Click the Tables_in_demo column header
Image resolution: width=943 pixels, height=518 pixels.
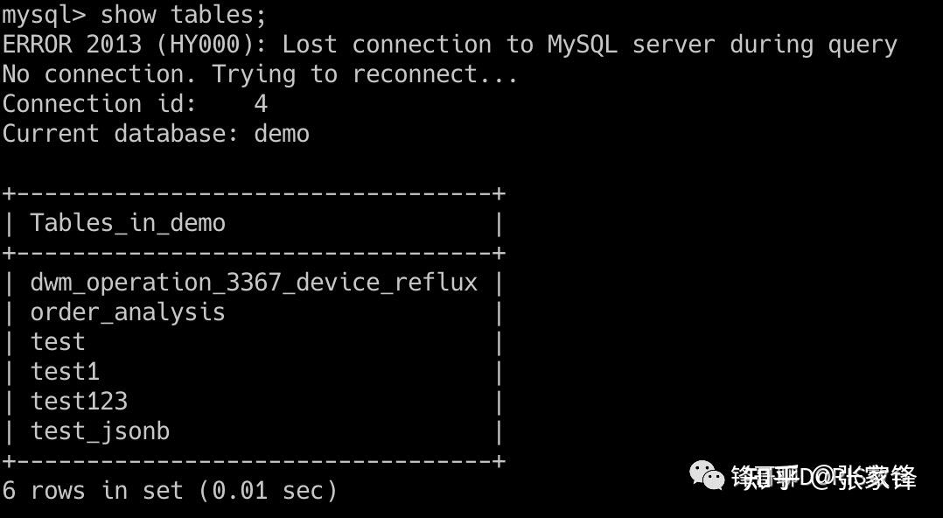click(x=128, y=223)
